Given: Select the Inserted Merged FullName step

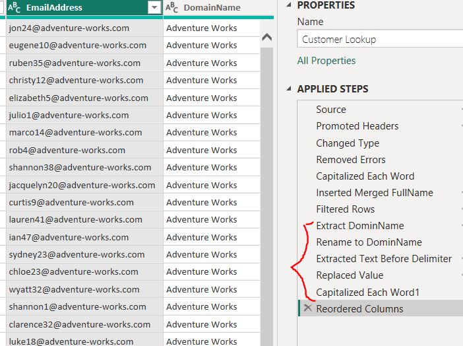Looking at the screenshot, I should [375, 193].
